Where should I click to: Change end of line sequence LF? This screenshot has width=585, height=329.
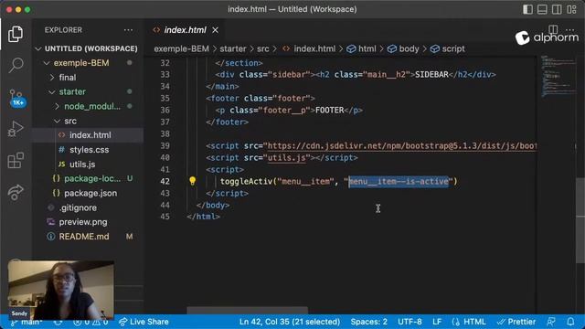pyautogui.click(x=437, y=322)
